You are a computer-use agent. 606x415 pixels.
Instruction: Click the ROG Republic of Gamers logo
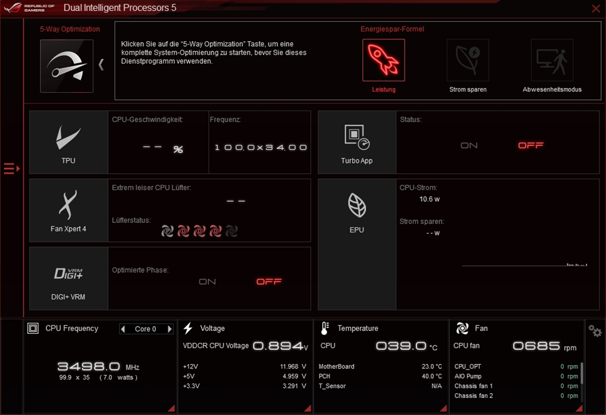pyautogui.click(x=29, y=8)
